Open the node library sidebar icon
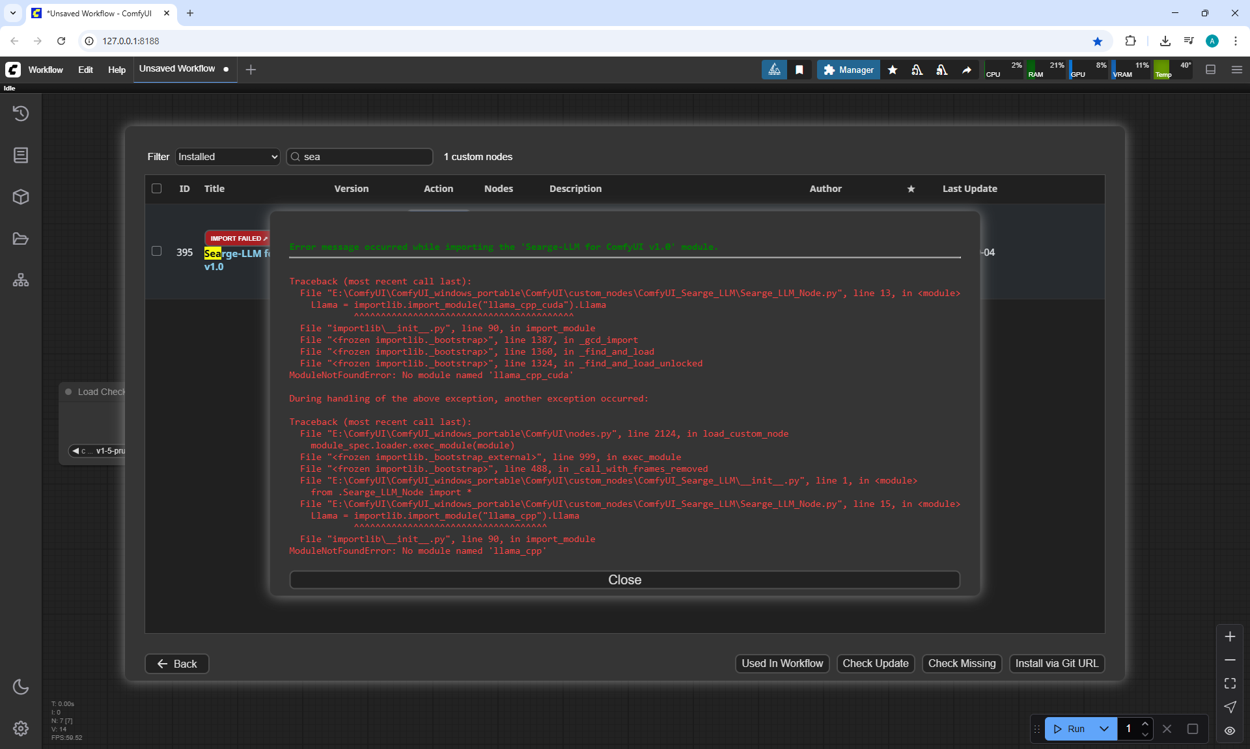This screenshot has width=1250, height=749. [21, 155]
